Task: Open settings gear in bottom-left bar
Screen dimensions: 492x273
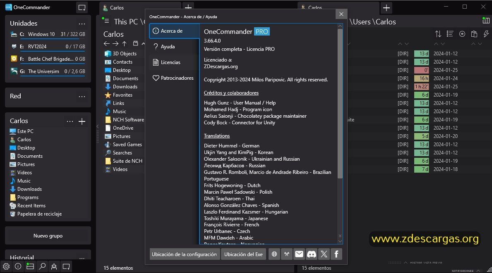Action: tap(6, 266)
